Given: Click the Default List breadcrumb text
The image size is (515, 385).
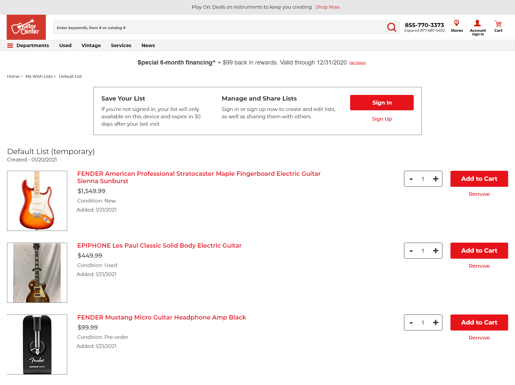Looking at the screenshot, I should [70, 77].
